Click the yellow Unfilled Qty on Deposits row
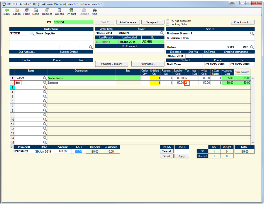The height and width of the screenshot is (204, 264). [155, 83]
